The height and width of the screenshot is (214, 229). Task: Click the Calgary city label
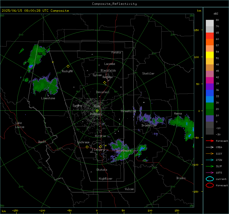tap(99, 150)
